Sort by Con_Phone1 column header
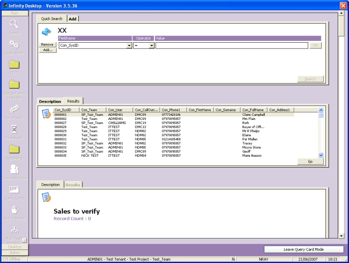The height and width of the screenshot is (263, 349). [x=174, y=110]
